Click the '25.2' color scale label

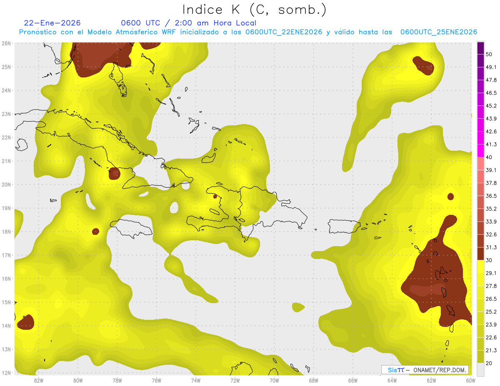491,312
